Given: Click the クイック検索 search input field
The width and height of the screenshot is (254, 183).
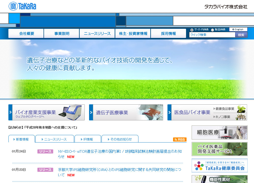Looking at the screenshot, I should (212, 35).
